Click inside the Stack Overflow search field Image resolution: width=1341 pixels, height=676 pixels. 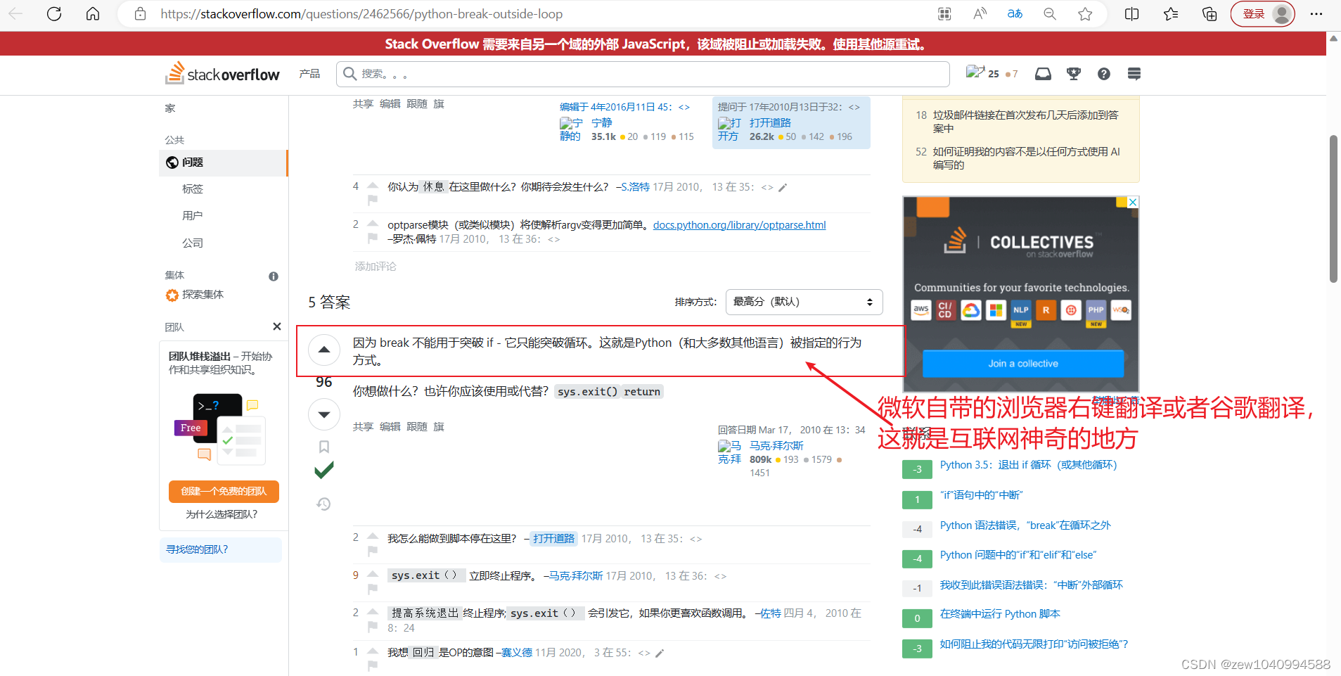click(633, 73)
